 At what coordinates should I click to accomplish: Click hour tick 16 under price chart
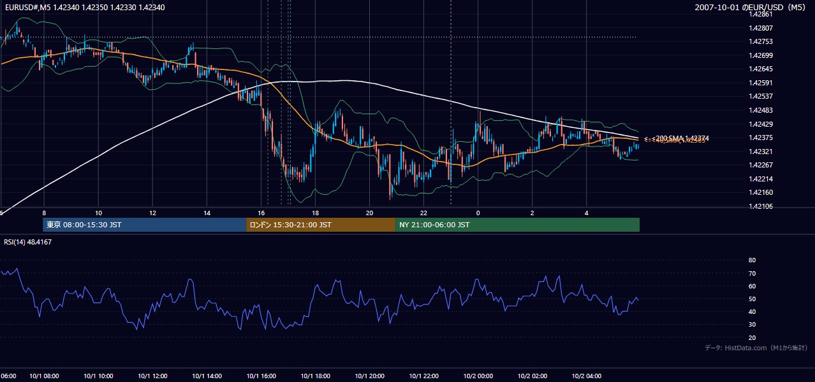click(261, 213)
